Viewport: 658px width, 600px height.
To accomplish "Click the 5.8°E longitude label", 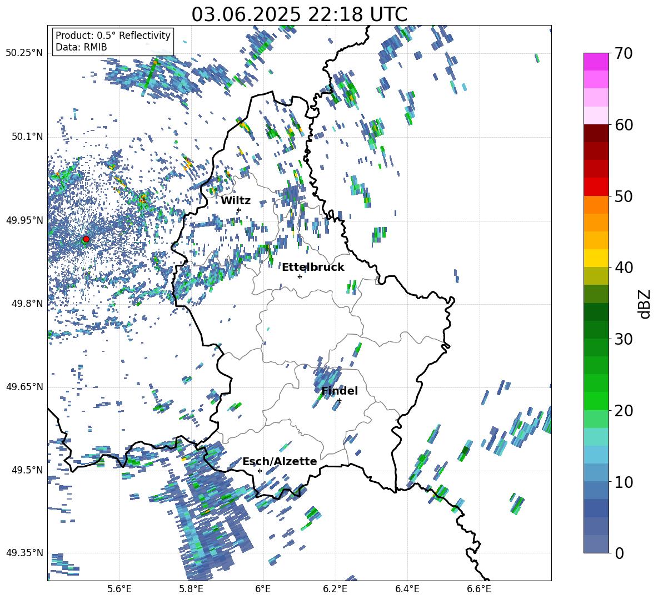I will (x=191, y=589).
